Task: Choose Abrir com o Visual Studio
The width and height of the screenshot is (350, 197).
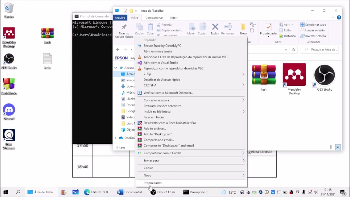Action: pos(191,63)
